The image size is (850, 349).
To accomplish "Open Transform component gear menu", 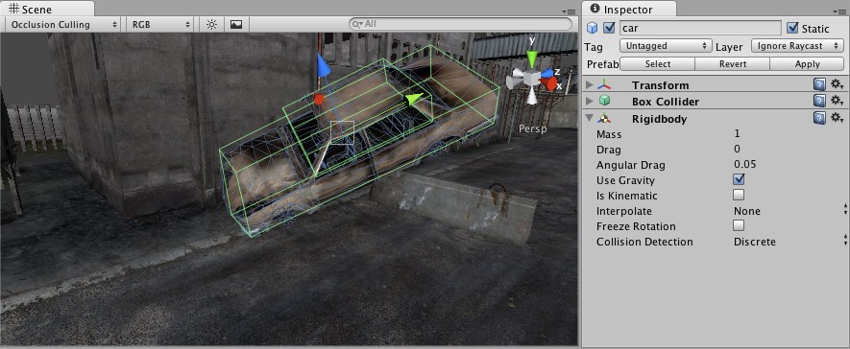I will tap(837, 84).
